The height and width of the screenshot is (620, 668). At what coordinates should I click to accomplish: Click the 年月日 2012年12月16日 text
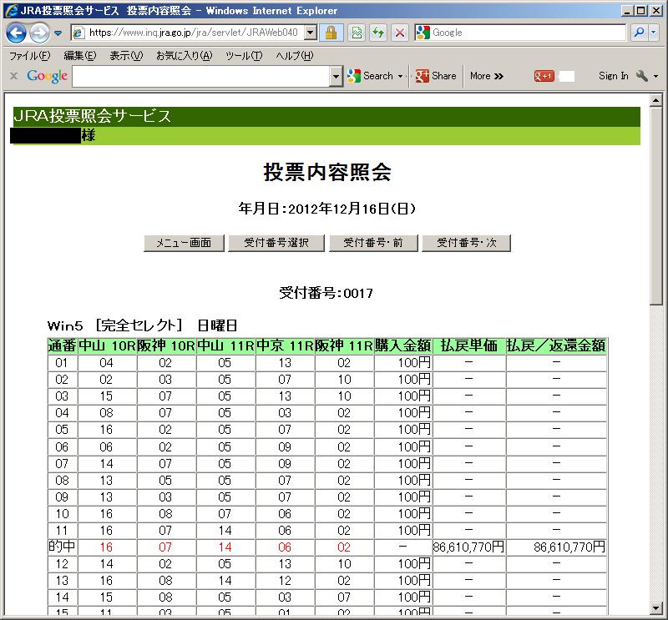326,209
